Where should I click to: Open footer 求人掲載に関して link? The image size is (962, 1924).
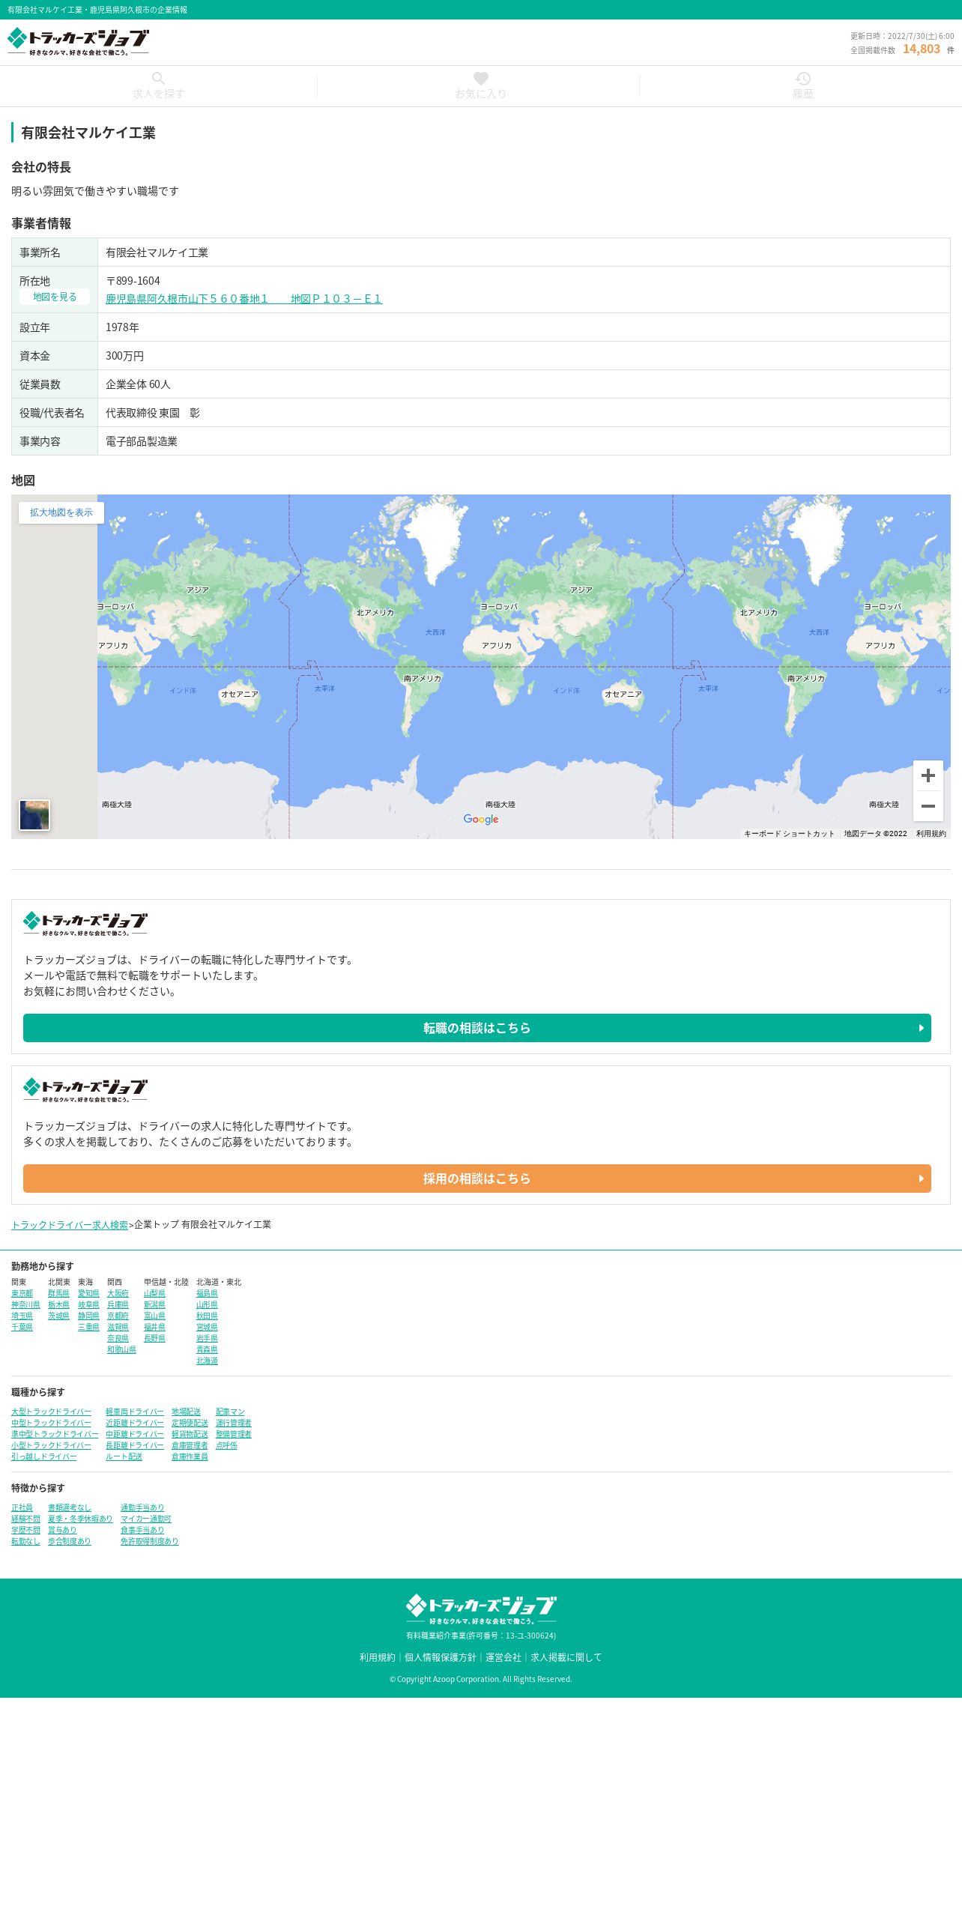[566, 1657]
